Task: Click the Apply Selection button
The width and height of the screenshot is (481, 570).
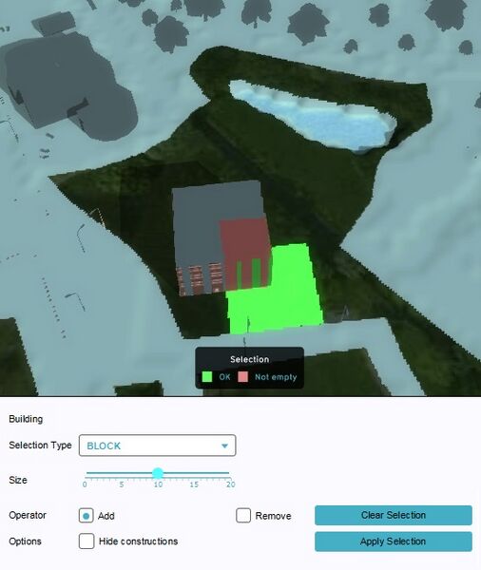Action: coord(394,541)
